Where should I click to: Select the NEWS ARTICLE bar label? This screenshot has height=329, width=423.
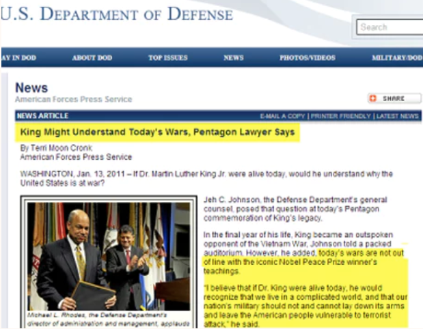point(42,116)
